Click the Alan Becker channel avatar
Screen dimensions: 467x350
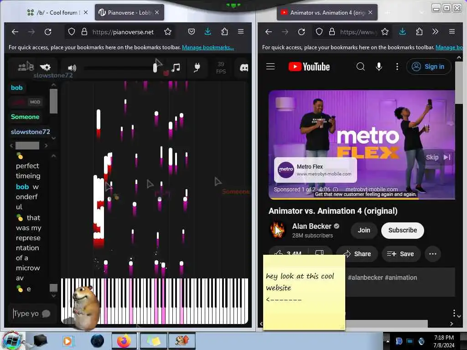tap(277, 230)
